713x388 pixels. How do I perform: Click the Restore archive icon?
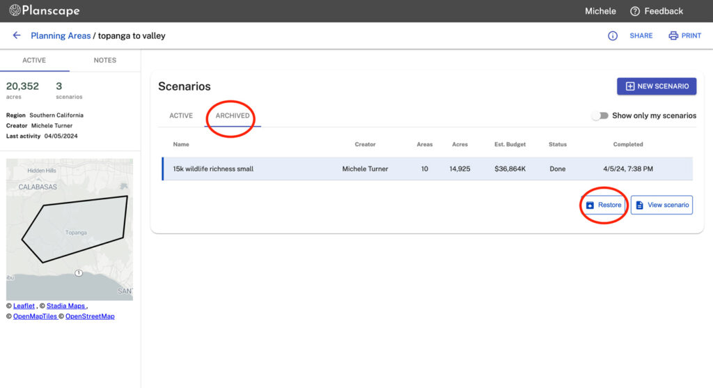590,205
